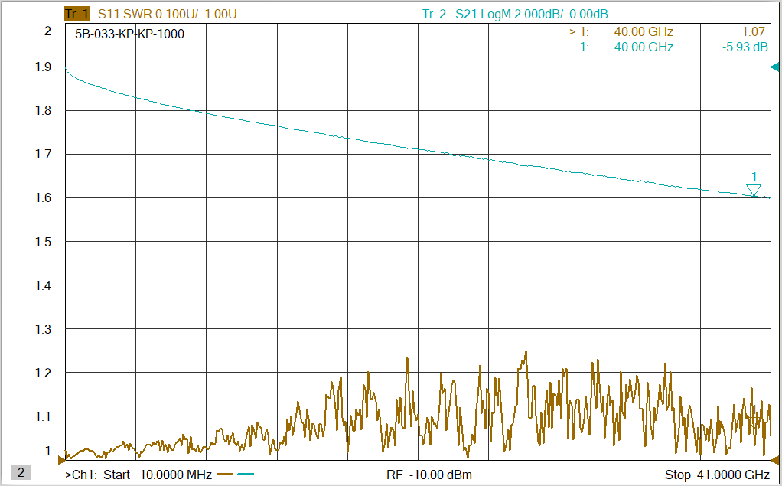Select the Stop 41.0000 GHz frequency field
The height and width of the screenshot is (486, 782).
(717, 475)
